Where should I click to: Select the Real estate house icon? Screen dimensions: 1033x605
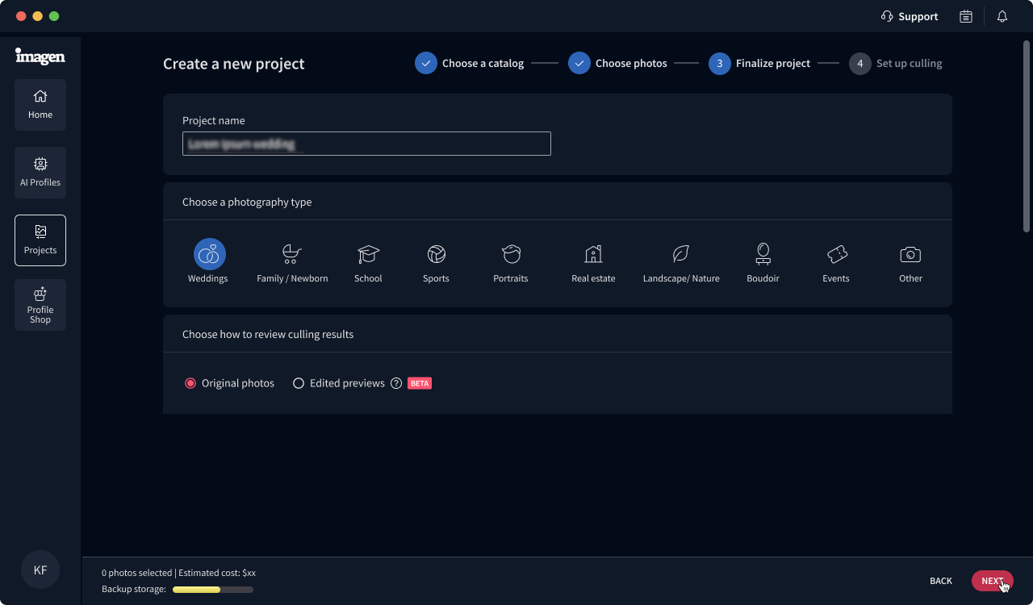pyautogui.click(x=593, y=254)
